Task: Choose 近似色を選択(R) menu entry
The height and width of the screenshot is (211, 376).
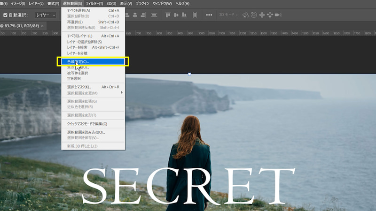Action: (x=93, y=107)
